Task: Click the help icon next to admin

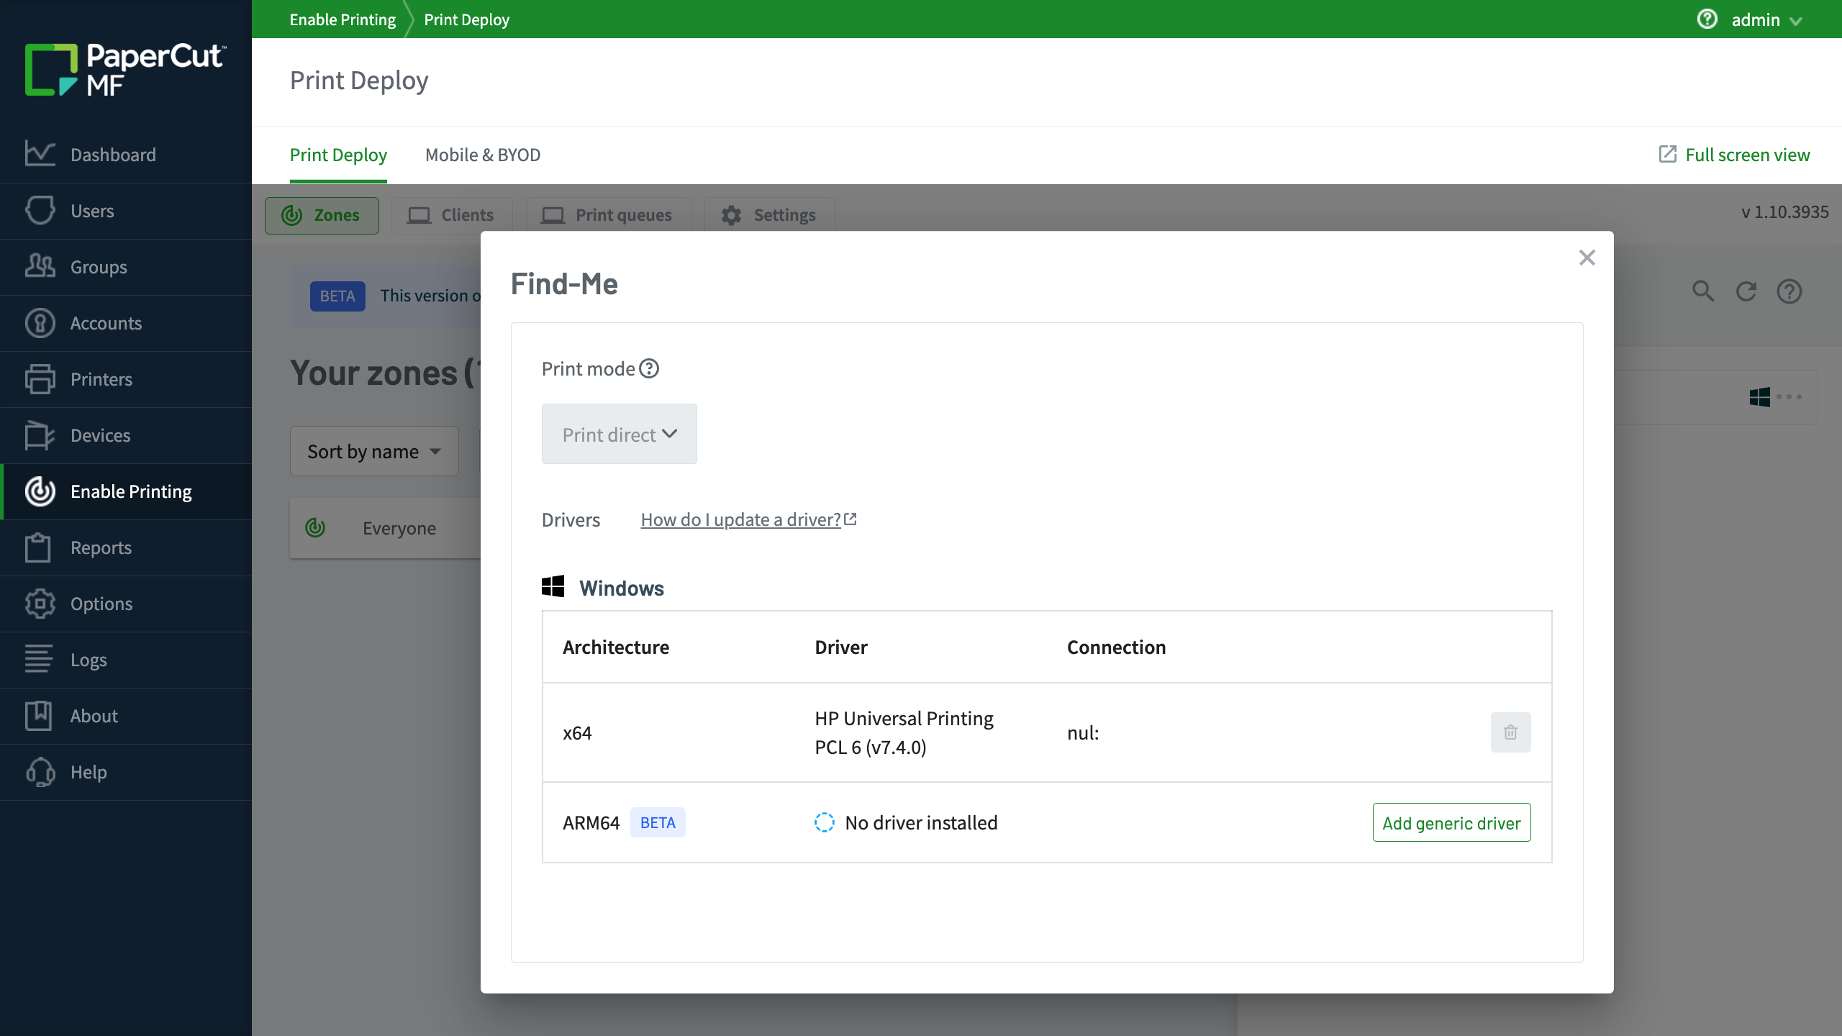Action: click(x=1707, y=19)
